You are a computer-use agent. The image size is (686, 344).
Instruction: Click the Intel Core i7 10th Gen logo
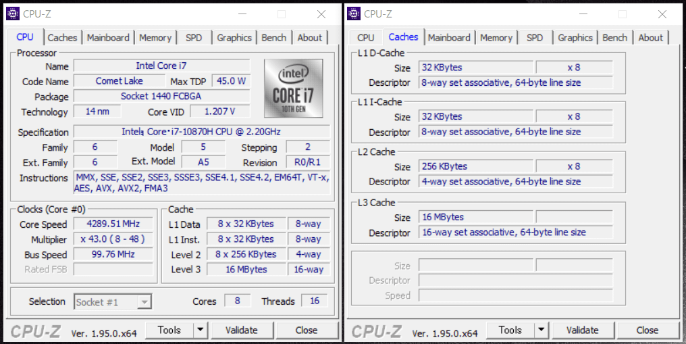click(294, 89)
